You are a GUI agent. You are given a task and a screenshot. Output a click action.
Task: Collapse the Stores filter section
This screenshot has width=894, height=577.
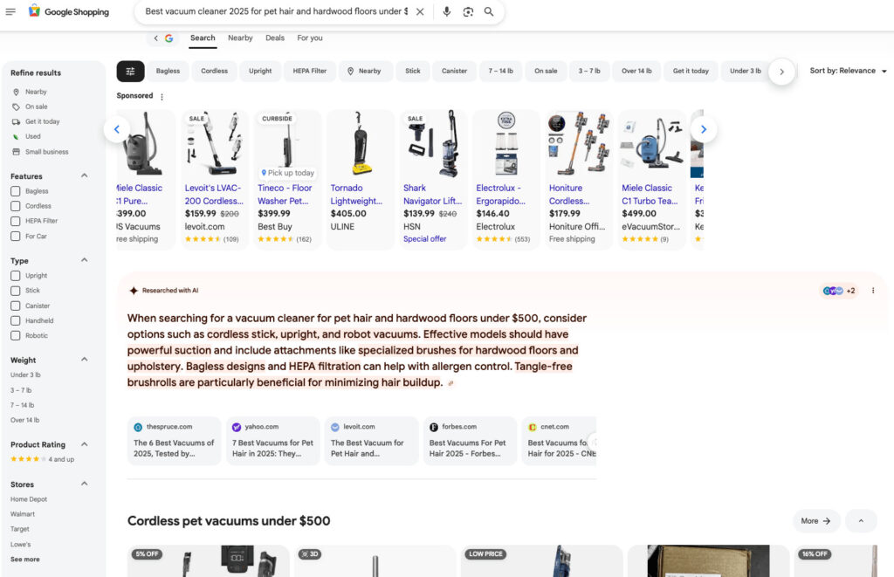85,484
